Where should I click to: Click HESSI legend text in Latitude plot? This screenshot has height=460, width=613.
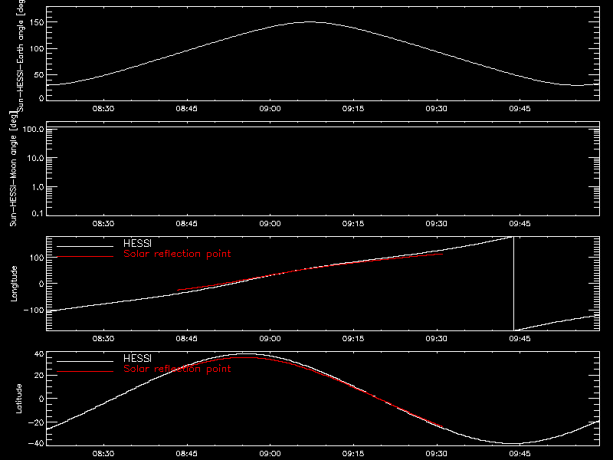[x=137, y=358]
